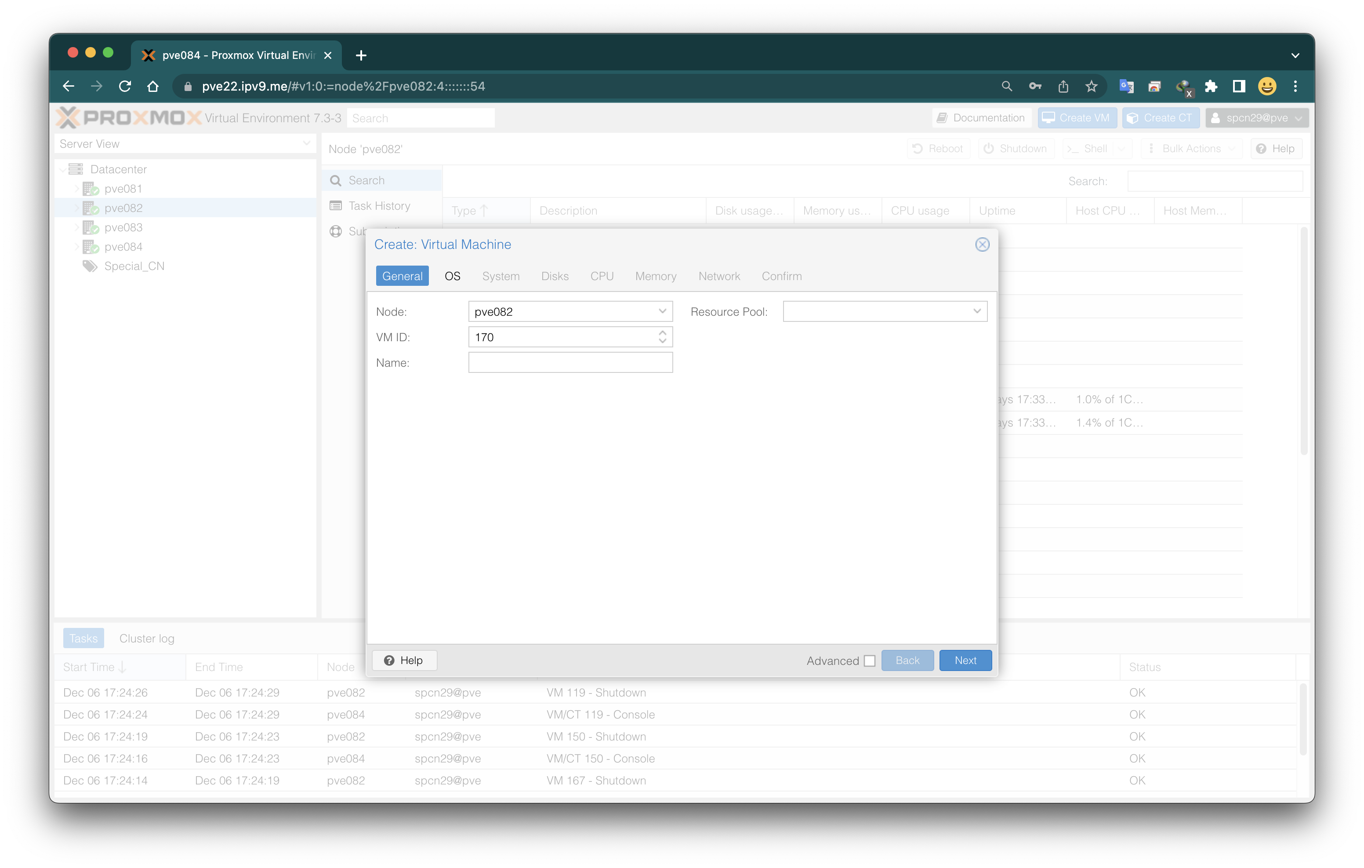Viewport: 1364px width, 868px height.
Task: Click the Help question mark icon
Action: pos(1262,148)
